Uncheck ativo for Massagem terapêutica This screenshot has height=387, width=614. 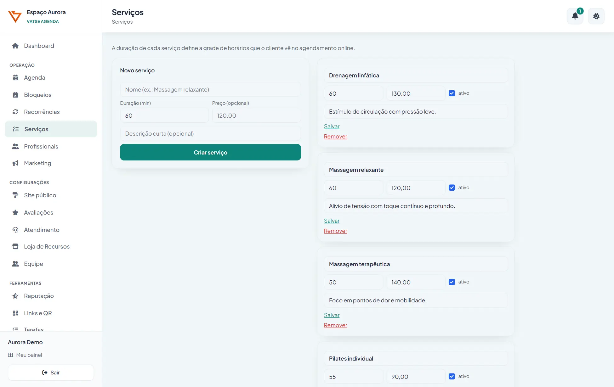tap(452, 282)
